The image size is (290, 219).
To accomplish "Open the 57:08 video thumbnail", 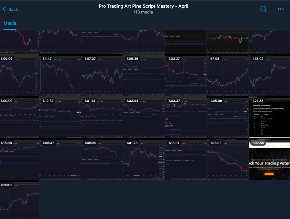I will click(x=227, y=76).
